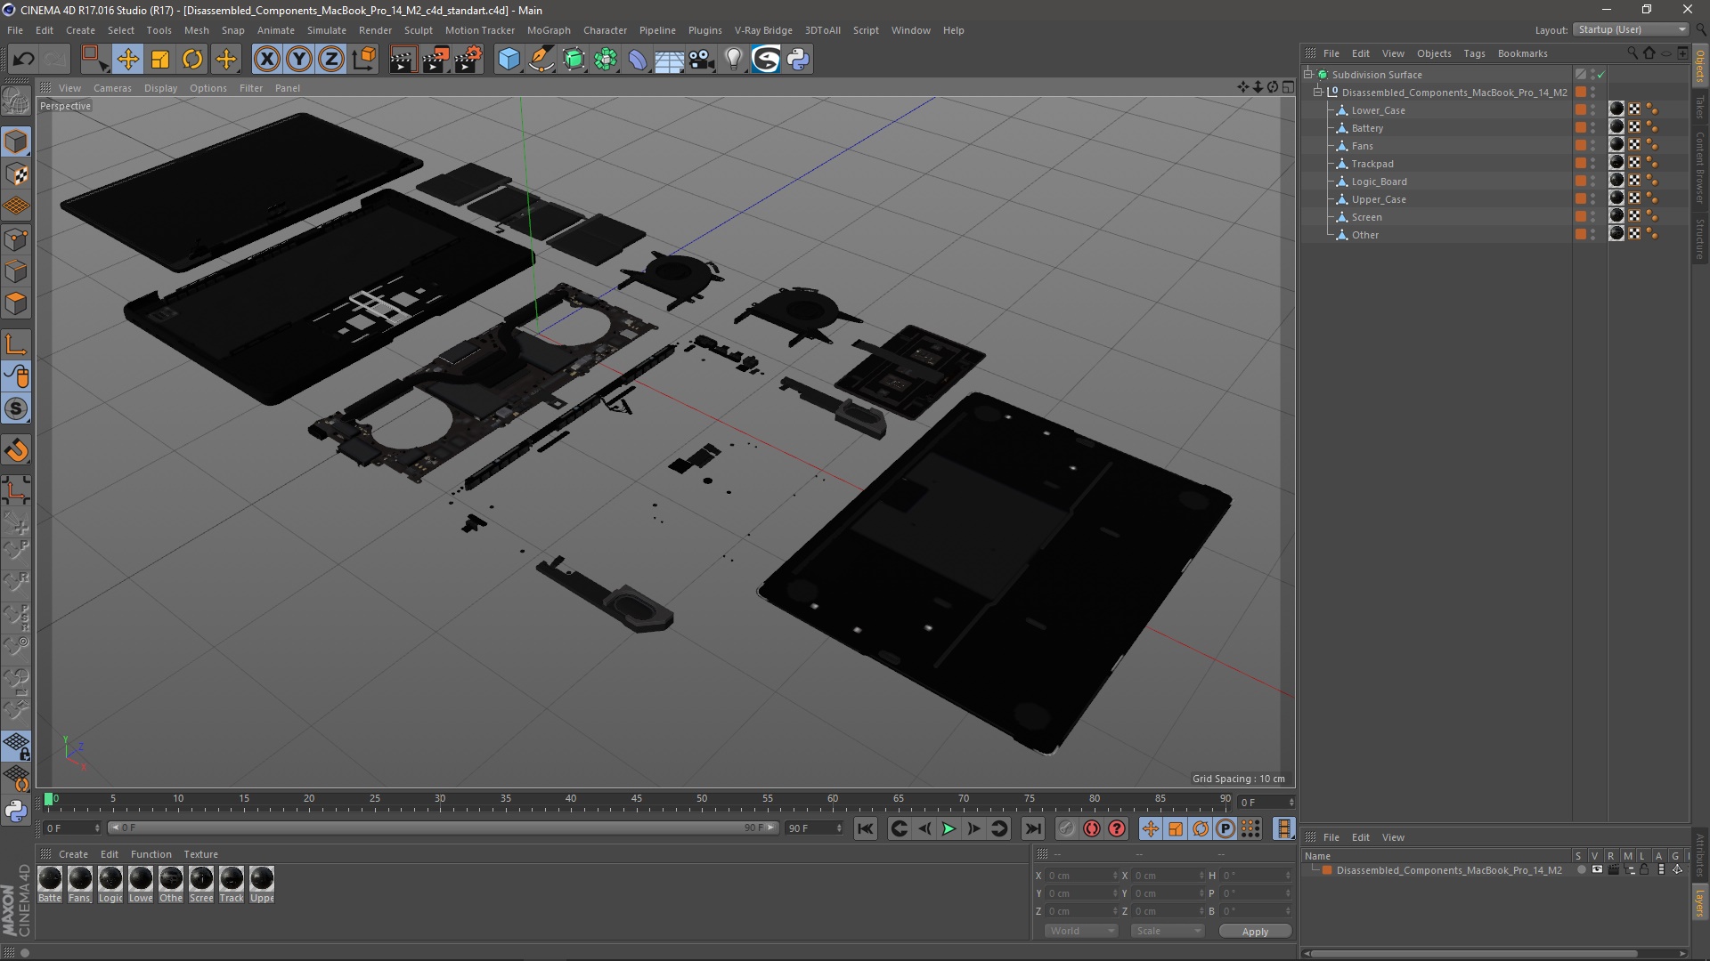Select the Rotate tool in toolbar
The height and width of the screenshot is (961, 1710).
pyautogui.click(x=192, y=60)
